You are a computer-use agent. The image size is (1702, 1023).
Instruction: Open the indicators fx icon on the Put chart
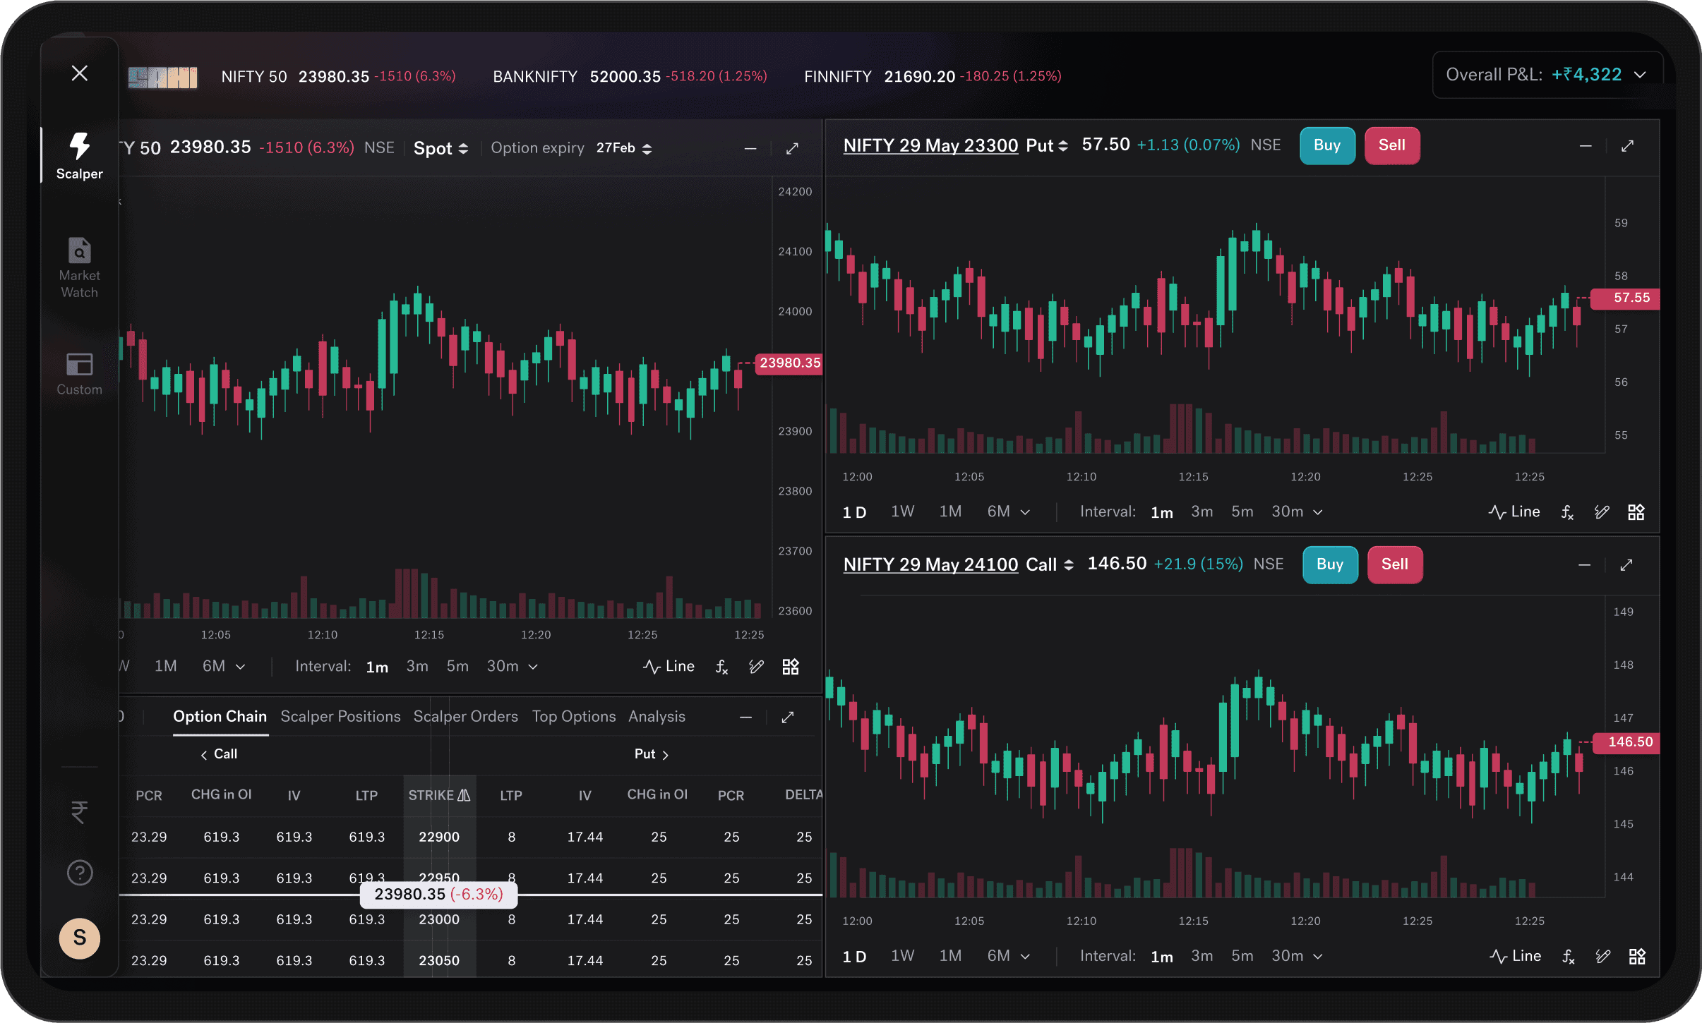1567,512
